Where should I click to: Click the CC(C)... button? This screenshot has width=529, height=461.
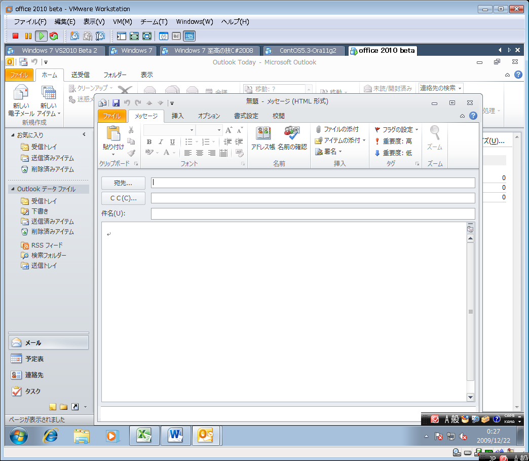(x=123, y=198)
